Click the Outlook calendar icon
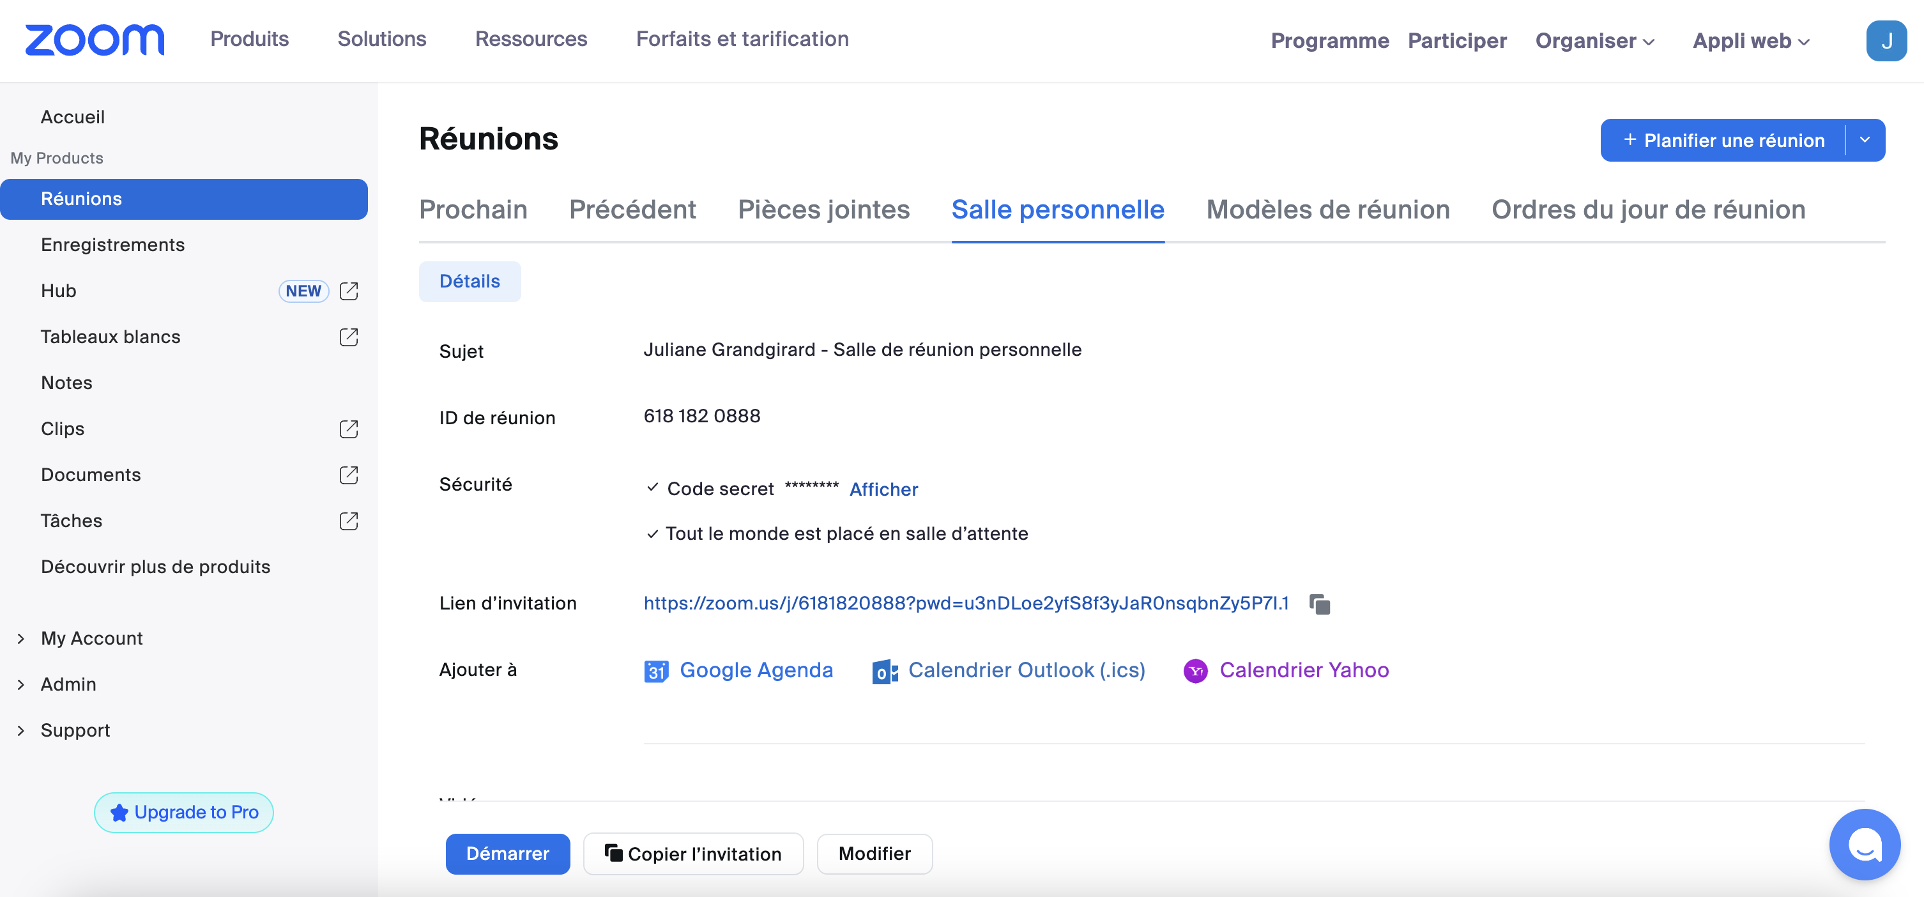This screenshot has height=897, width=1924. click(884, 671)
